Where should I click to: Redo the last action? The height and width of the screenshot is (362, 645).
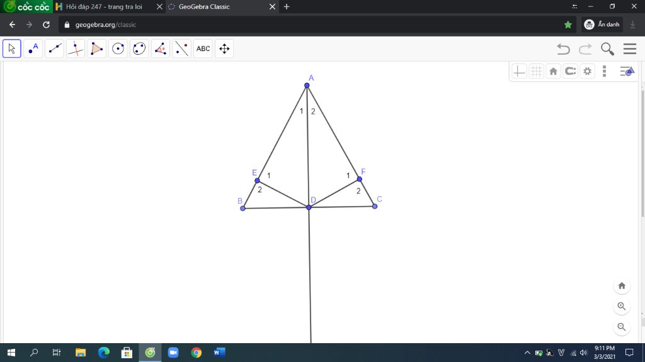click(x=585, y=49)
